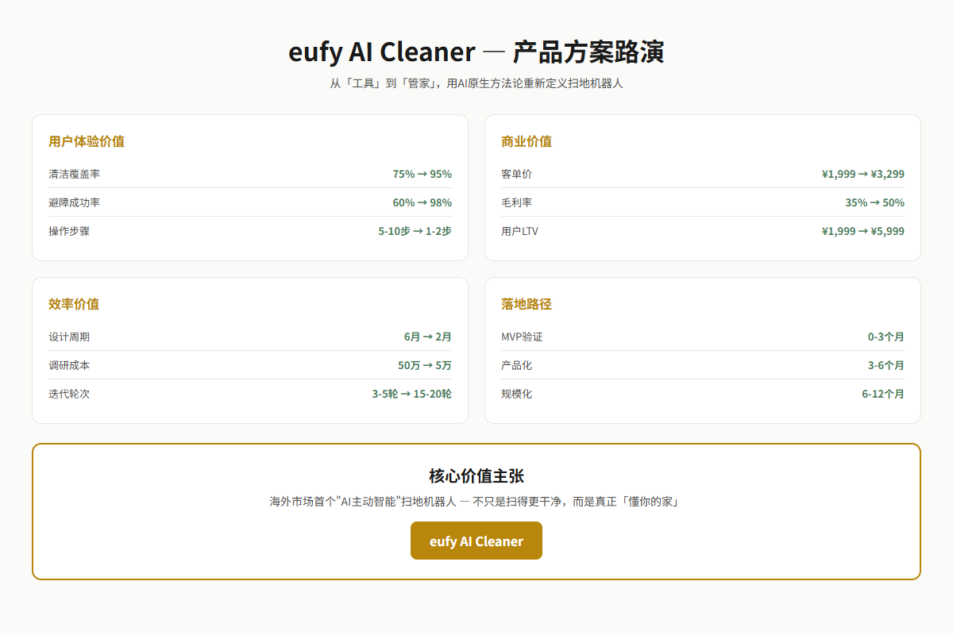953x635 pixels.
Task: Select the 6-12个月 timeline value
Action: pyautogui.click(x=883, y=394)
